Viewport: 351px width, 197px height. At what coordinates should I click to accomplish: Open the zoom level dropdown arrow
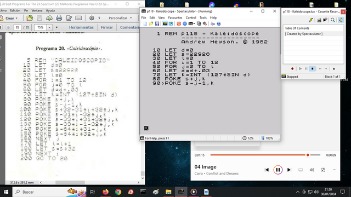49,27
